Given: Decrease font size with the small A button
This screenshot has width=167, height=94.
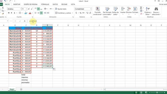Looking at the screenshot, I should click(x=32, y=9).
